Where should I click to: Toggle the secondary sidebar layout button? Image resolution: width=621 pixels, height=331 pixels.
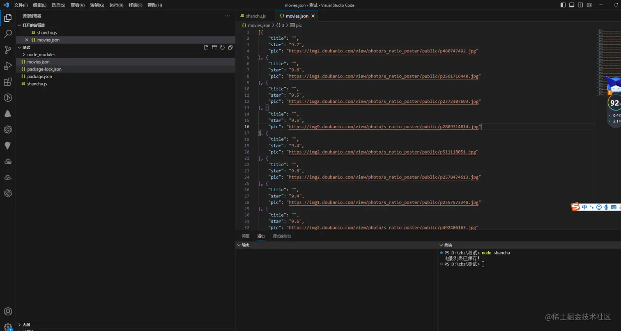(x=580, y=5)
